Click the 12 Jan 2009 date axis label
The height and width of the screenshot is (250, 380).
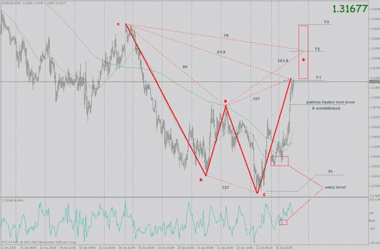8,248
